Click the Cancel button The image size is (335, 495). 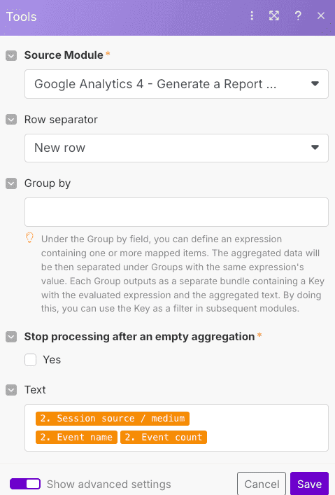pos(262,484)
